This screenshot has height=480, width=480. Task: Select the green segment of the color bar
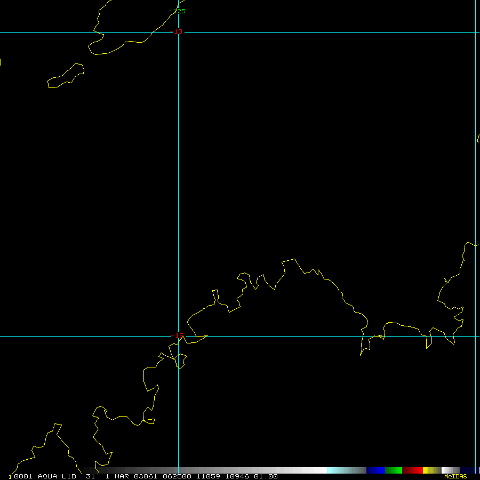393,470
